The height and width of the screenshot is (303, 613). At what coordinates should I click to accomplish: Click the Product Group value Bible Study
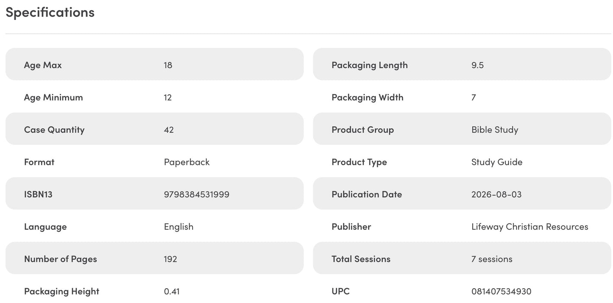click(x=495, y=130)
